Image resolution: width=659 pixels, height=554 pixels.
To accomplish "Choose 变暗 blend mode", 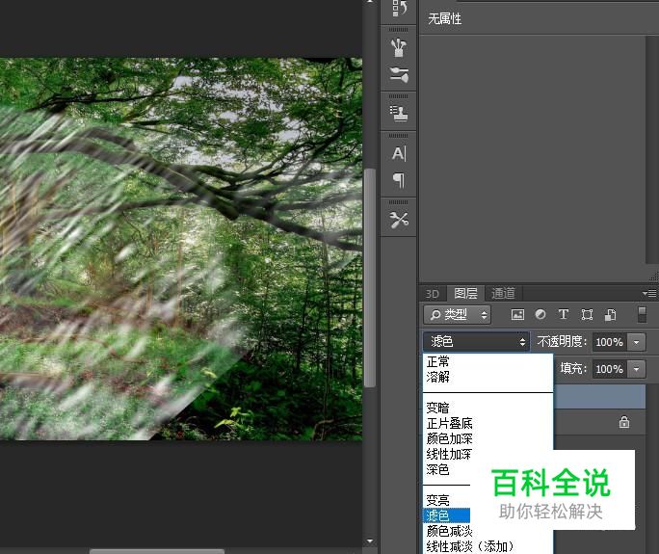I will 488,408.
